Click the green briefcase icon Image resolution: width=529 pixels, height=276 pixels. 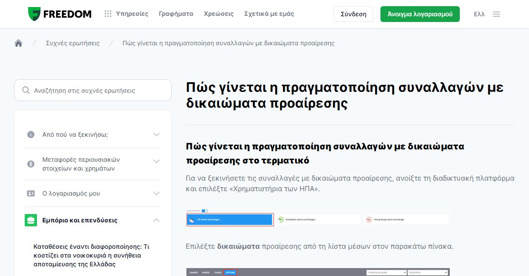click(x=31, y=220)
